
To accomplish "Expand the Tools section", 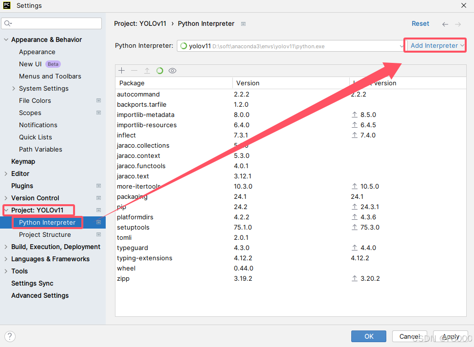I will tap(6, 271).
